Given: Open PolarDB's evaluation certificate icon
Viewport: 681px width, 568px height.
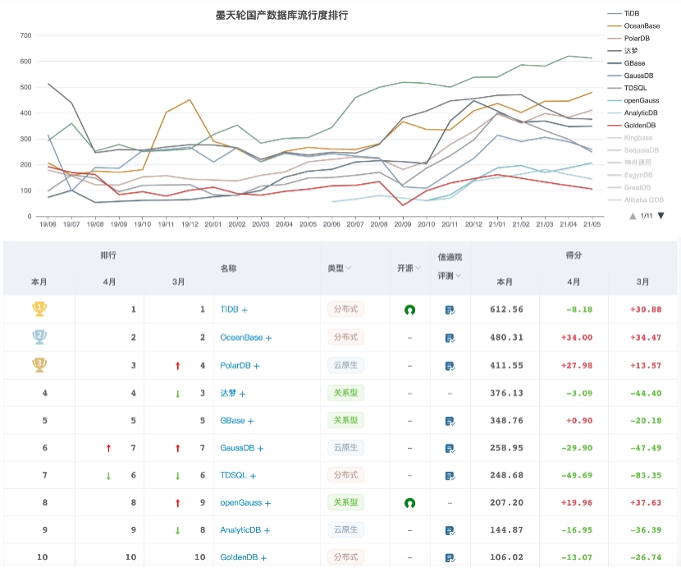Looking at the screenshot, I should click(x=450, y=366).
